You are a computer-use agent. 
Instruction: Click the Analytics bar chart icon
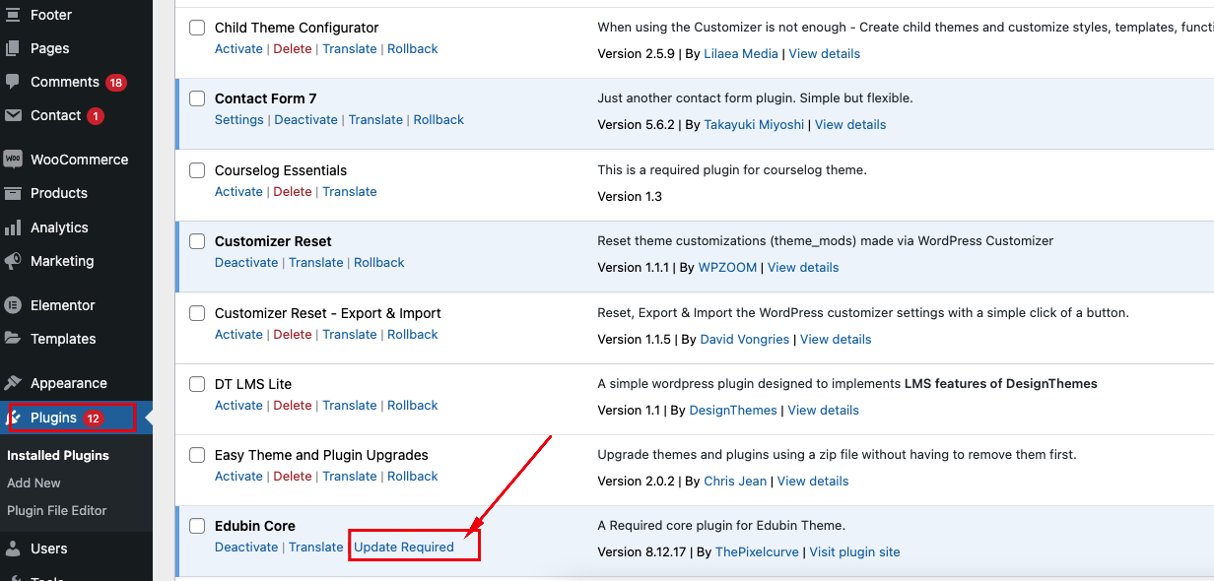click(x=13, y=227)
